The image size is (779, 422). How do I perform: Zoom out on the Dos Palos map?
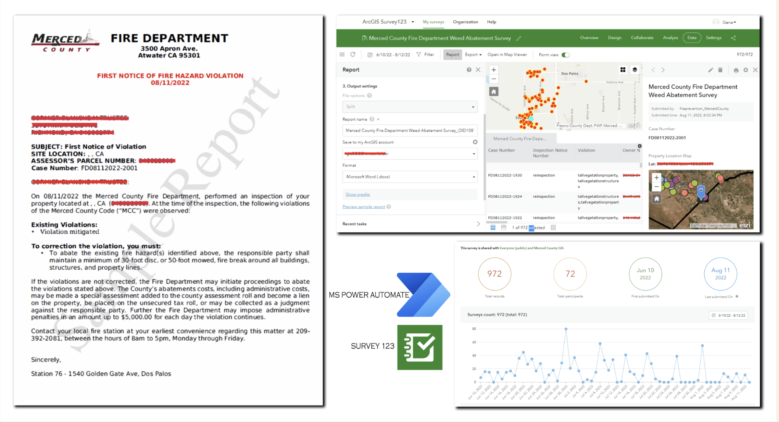click(493, 79)
